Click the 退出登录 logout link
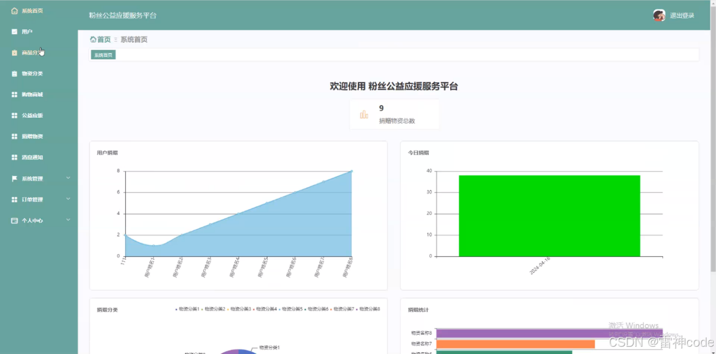 click(683, 15)
